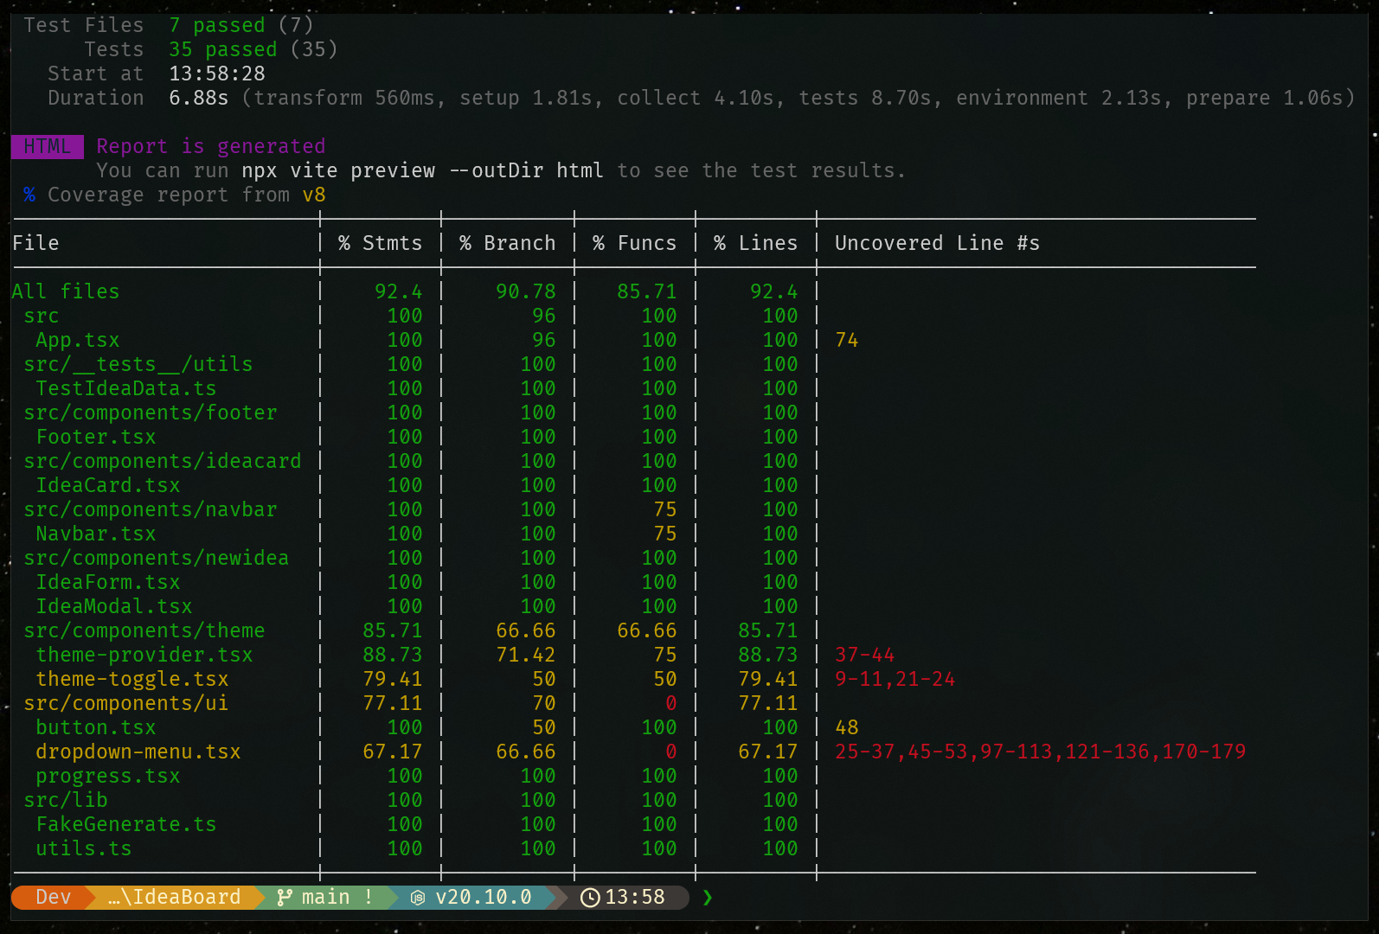Select the Dev prompt segment
1379x934 pixels.
point(53,898)
